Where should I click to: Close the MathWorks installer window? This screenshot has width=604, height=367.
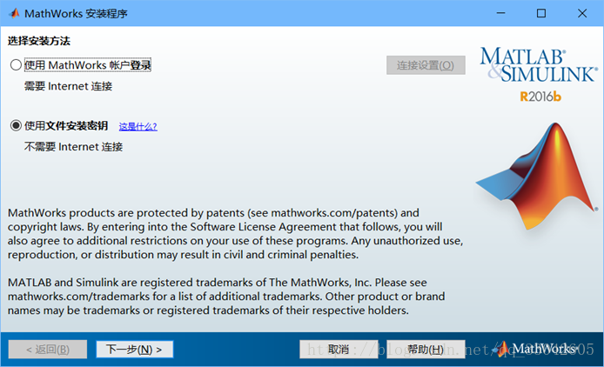click(x=582, y=13)
